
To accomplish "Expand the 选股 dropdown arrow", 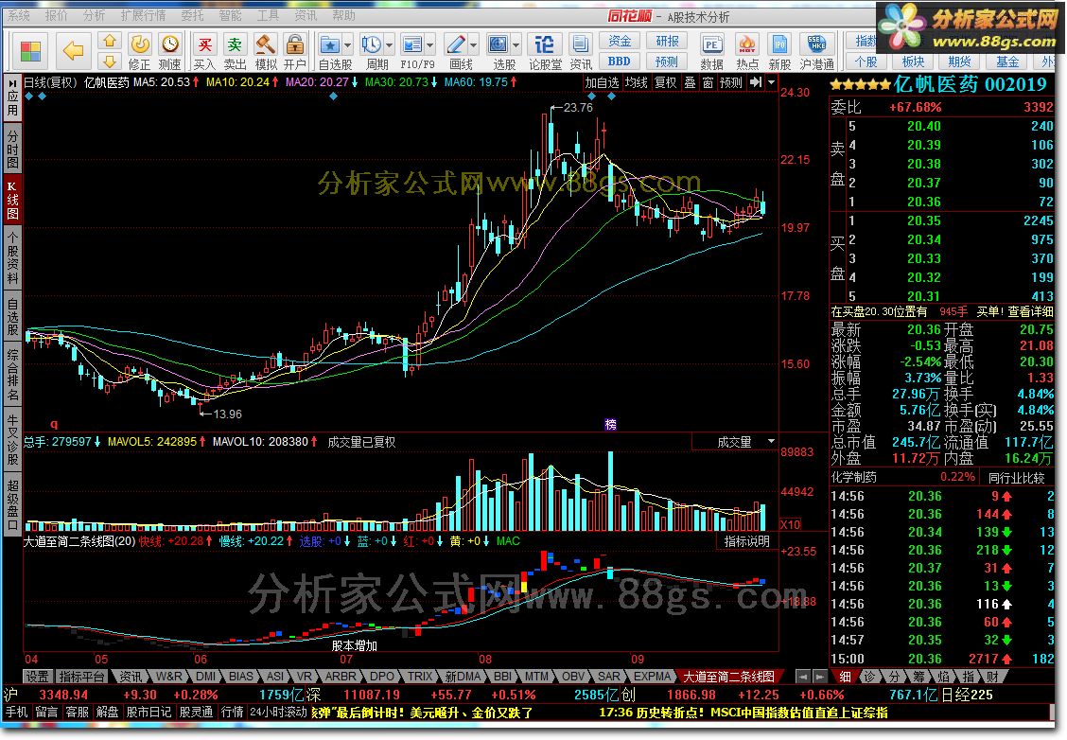I will [516, 45].
